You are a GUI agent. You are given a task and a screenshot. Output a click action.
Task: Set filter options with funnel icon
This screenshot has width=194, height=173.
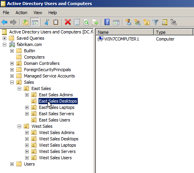point(156,22)
